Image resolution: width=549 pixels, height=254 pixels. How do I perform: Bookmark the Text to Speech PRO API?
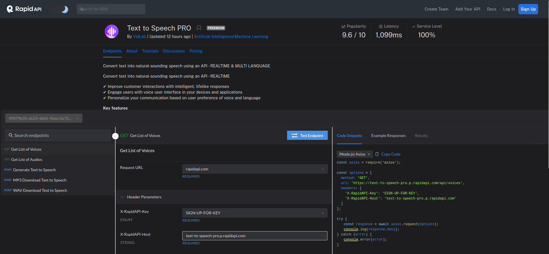pos(199,28)
